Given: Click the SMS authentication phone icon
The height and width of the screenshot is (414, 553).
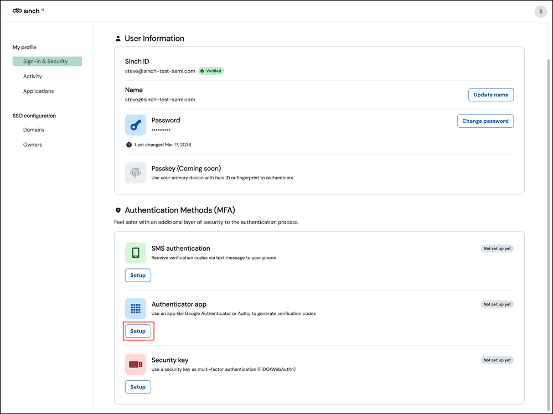Looking at the screenshot, I should (x=136, y=252).
